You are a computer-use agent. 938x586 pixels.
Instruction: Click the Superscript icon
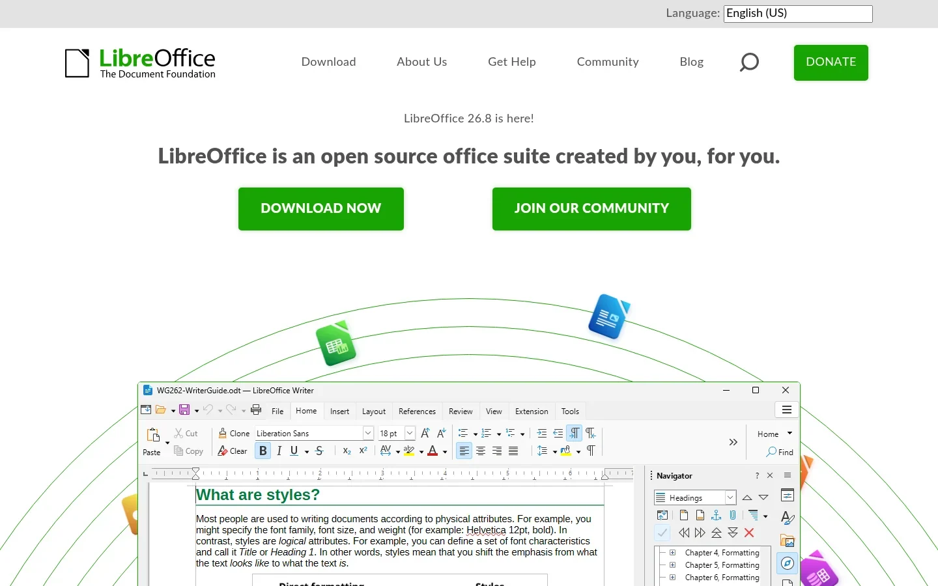pyautogui.click(x=363, y=451)
